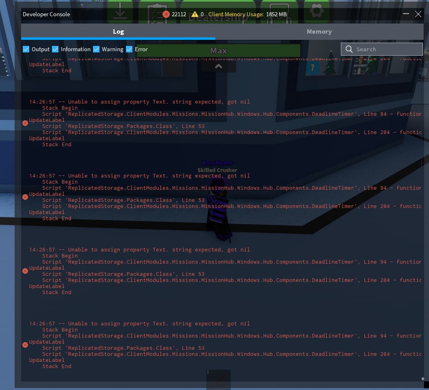Click the green Max bar in game
The height and width of the screenshot is (390, 429).
[218, 51]
